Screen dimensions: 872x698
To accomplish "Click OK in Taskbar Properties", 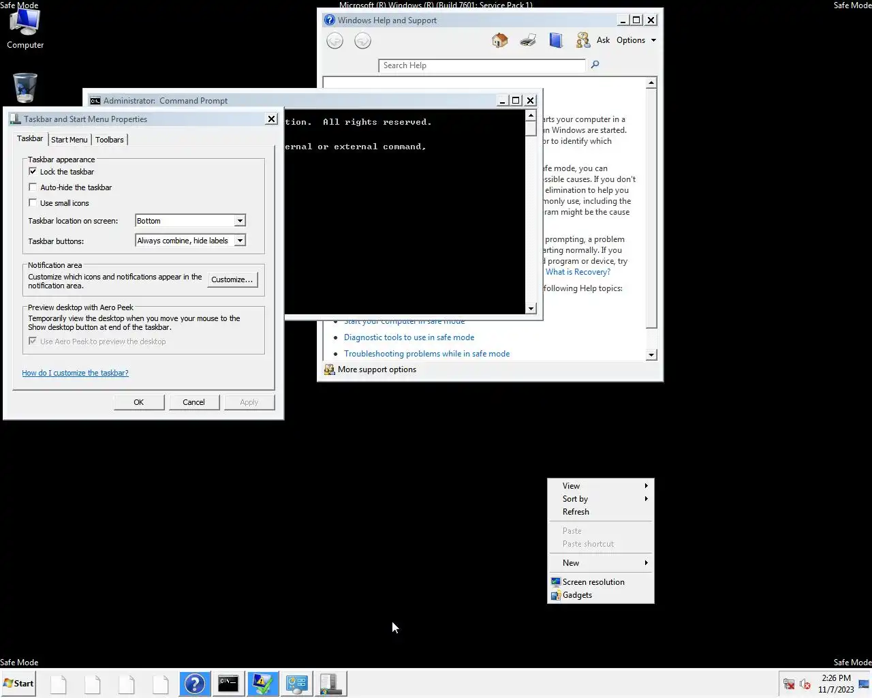I will click(x=139, y=402).
